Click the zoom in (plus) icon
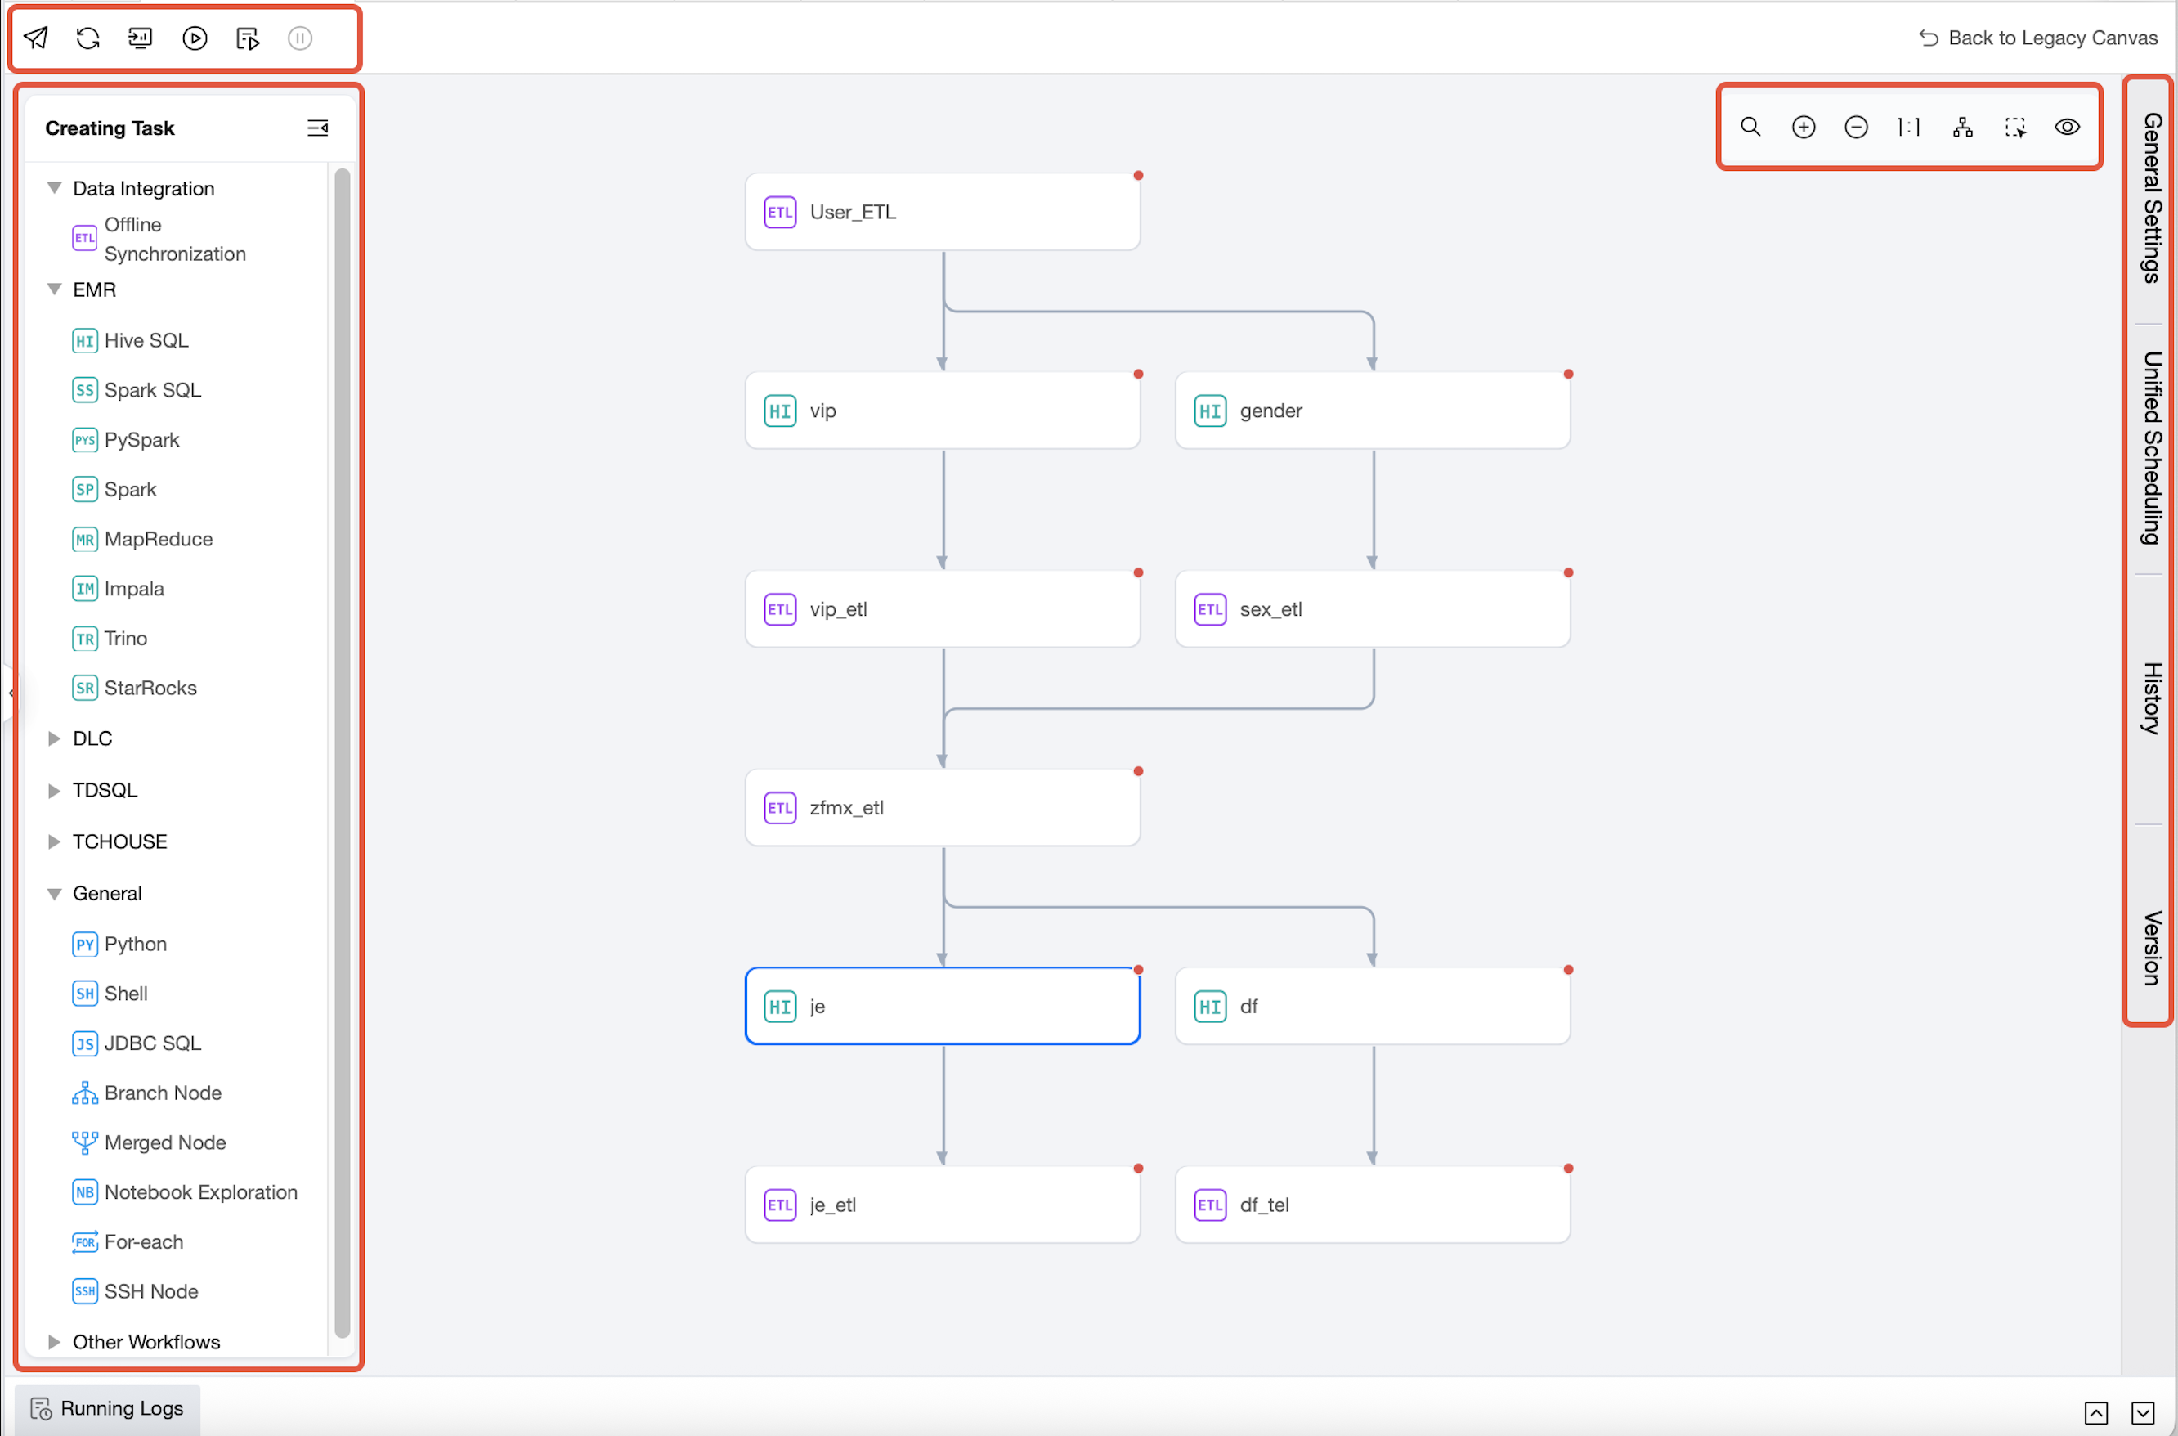Viewport: 2178px width, 1436px height. (x=1803, y=128)
